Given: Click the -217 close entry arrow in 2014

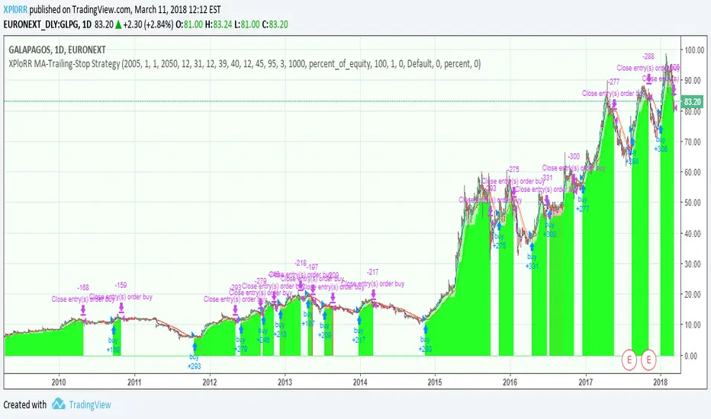Looking at the screenshot, I should 373,294.
